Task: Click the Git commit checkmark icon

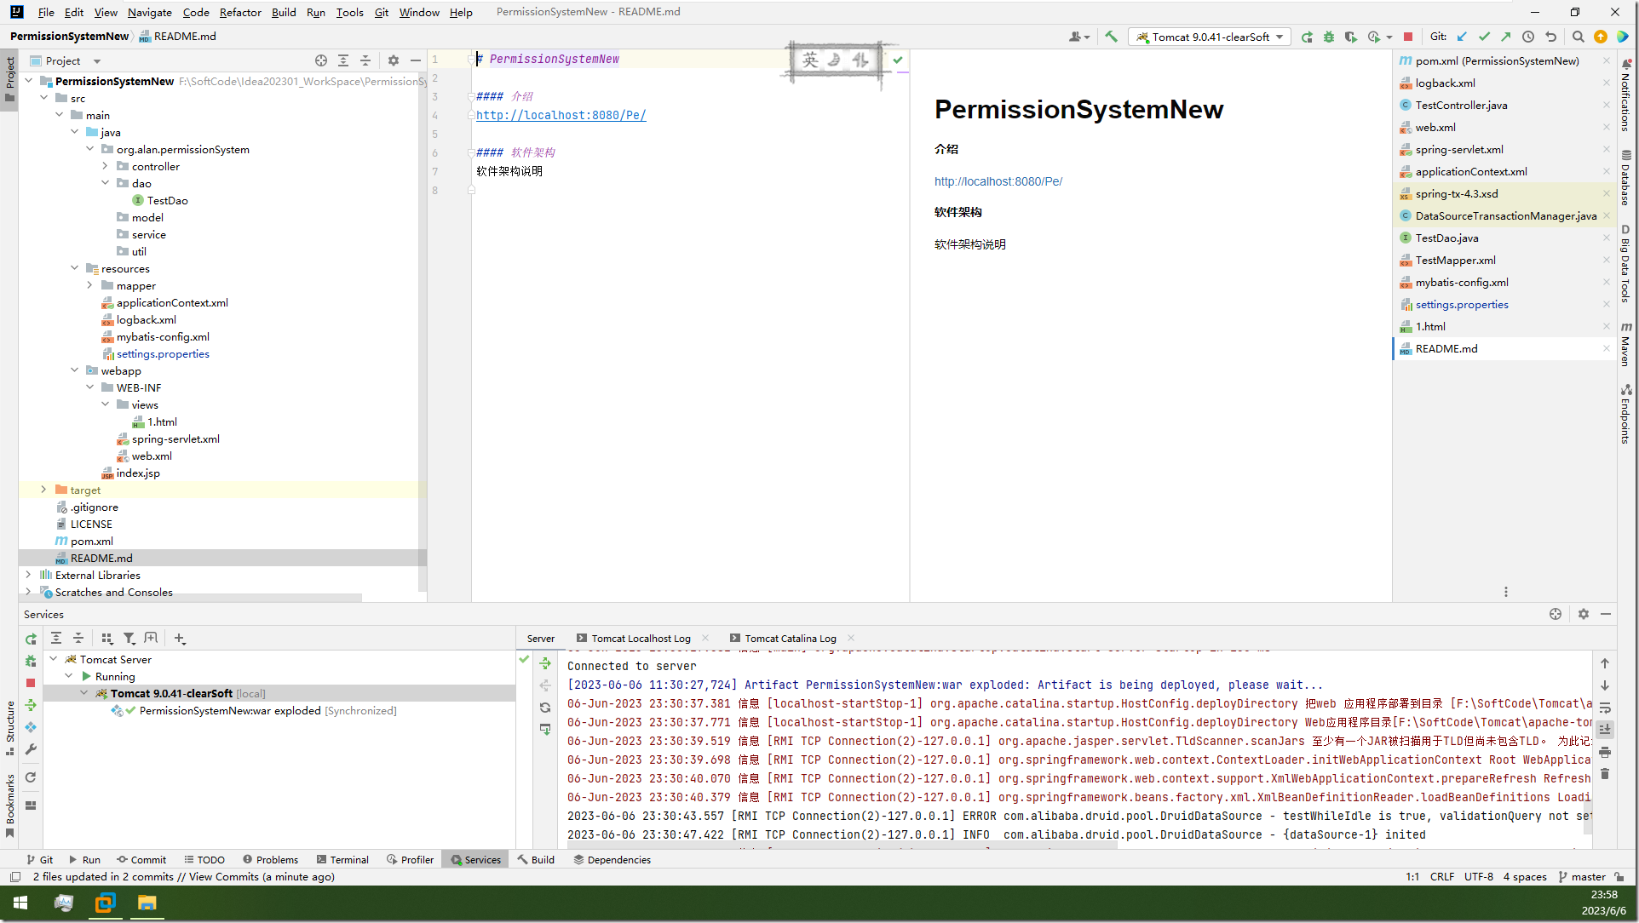Action: 1484,37
